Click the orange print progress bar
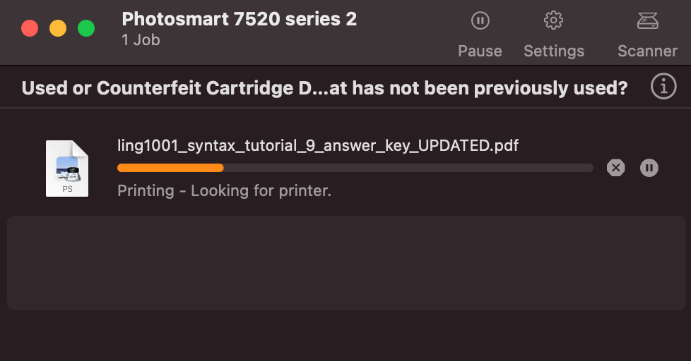The width and height of the screenshot is (691, 361). (x=170, y=168)
